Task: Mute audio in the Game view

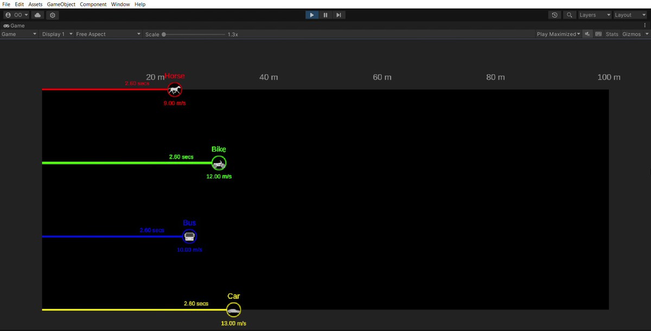Action: tap(587, 34)
